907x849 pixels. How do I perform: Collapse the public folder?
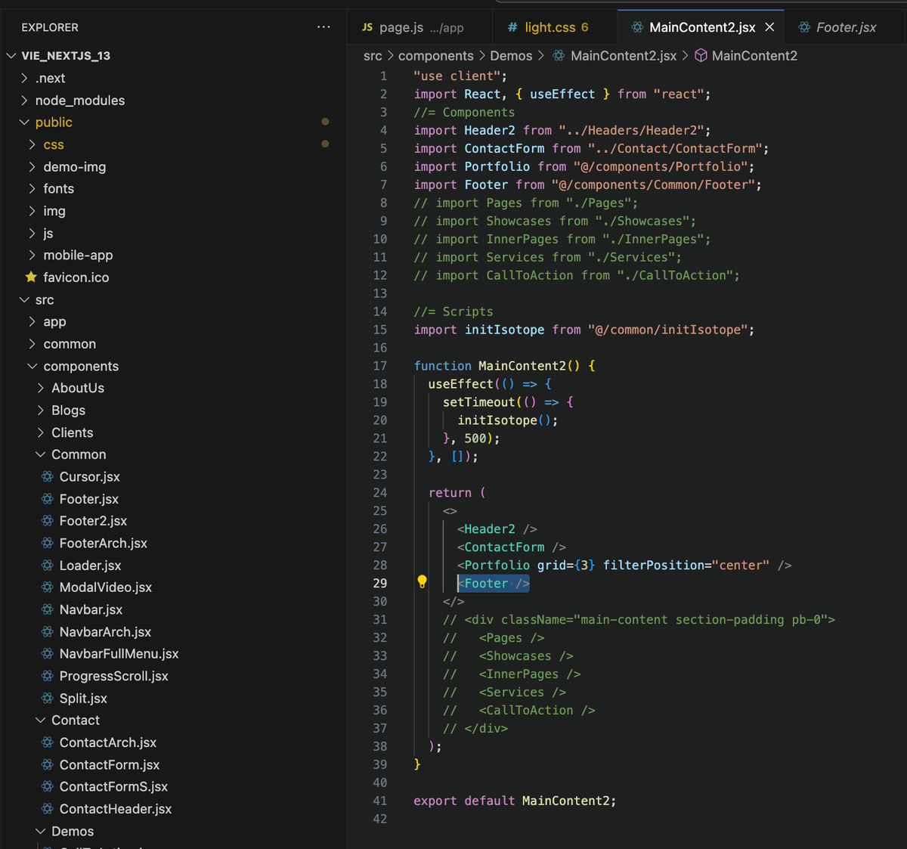click(25, 122)
